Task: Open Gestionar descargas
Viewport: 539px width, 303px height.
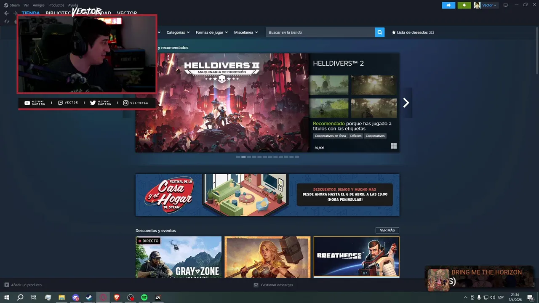Action: pyautogui.click(x=273, y=285)
